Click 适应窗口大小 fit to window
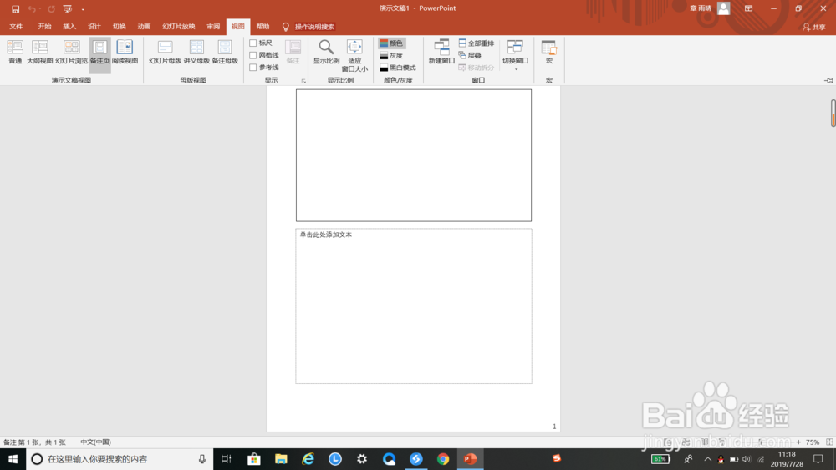836x470 pixels. point(354,55)
